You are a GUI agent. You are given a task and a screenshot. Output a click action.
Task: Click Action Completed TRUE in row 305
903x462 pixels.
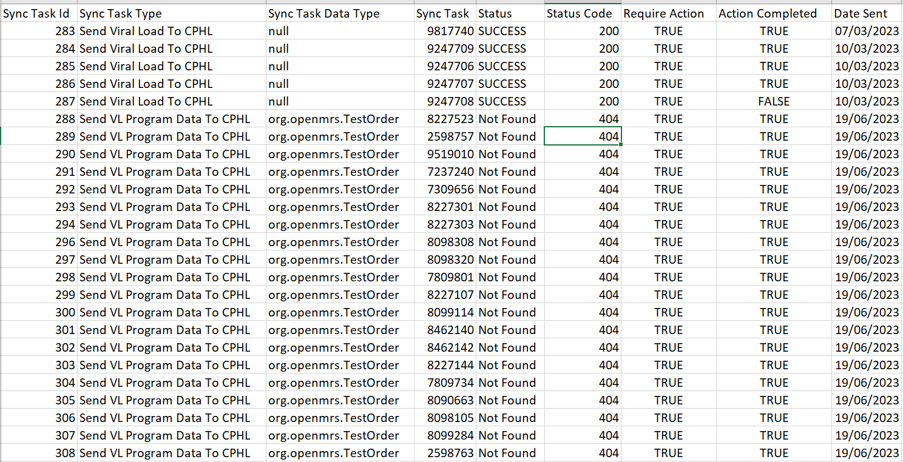click(774, 400)
